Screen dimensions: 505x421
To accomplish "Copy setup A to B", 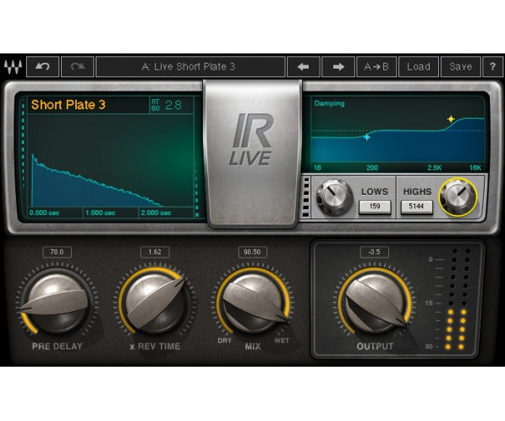I will pyautogui.click(x=376, y=67).
